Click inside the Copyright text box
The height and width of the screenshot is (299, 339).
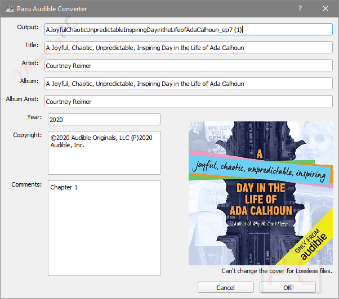click(x=104, y=153)
